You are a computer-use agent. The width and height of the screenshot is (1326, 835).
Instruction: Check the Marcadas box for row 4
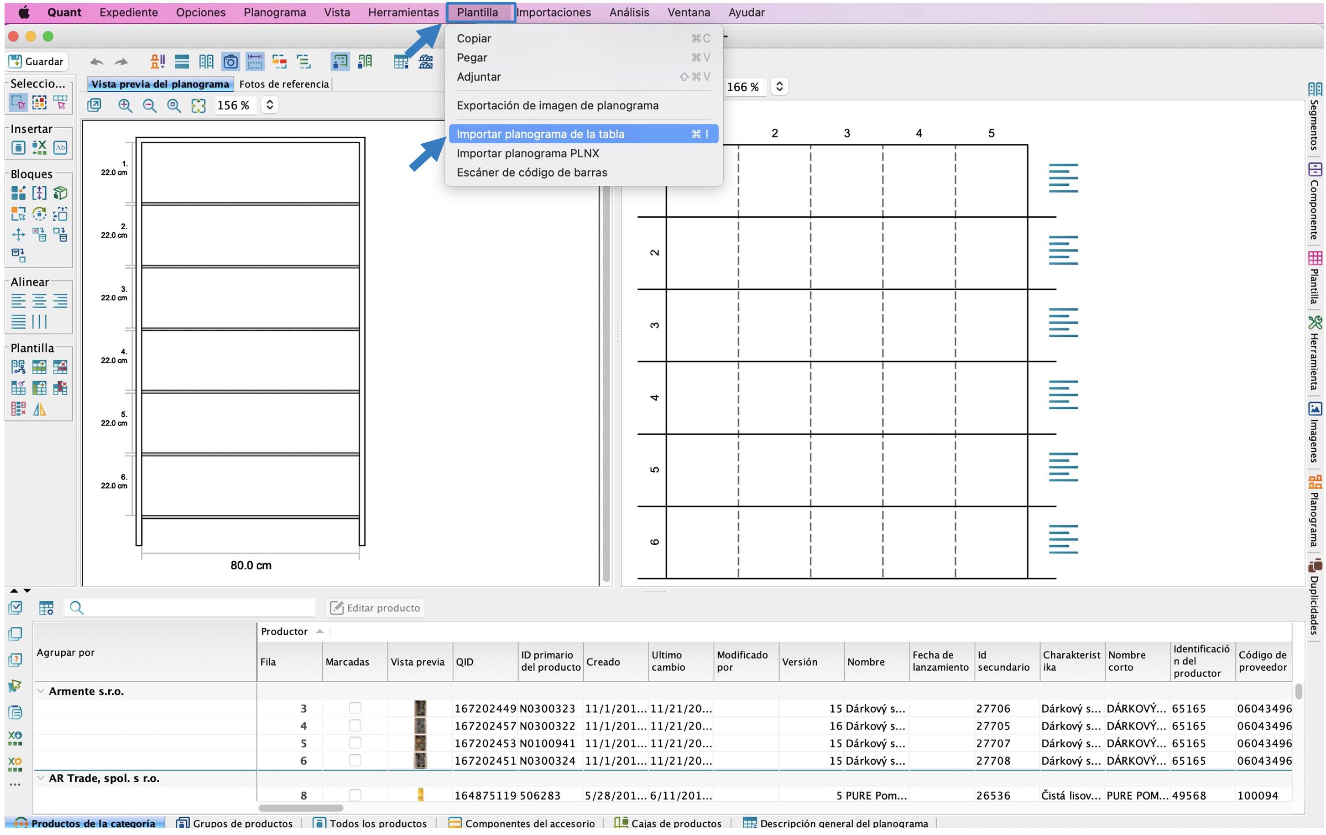(355, 725)
